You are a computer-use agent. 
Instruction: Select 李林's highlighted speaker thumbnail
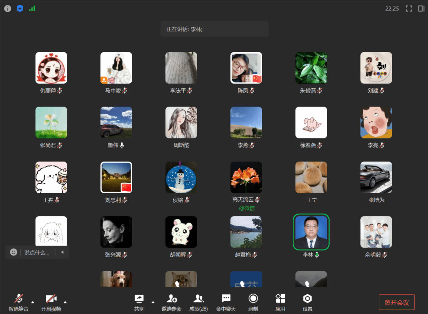tap(311, 232)
